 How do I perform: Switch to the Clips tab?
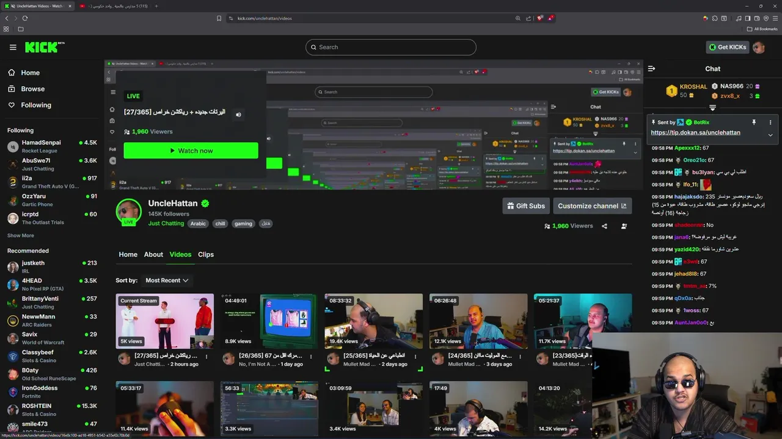coord(206,254)
